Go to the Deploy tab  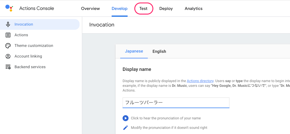[x=166, y=8]
